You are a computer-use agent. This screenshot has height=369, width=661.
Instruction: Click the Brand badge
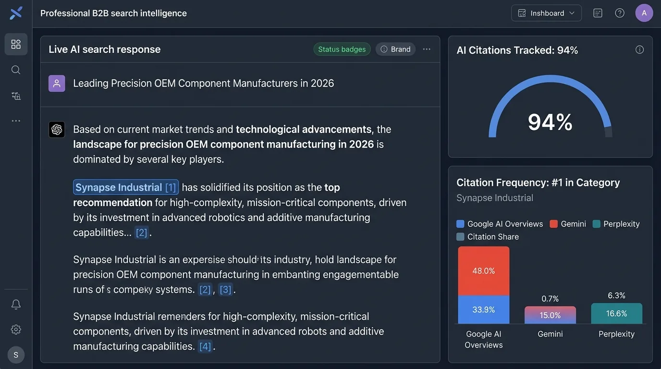(x=395, y=49)
